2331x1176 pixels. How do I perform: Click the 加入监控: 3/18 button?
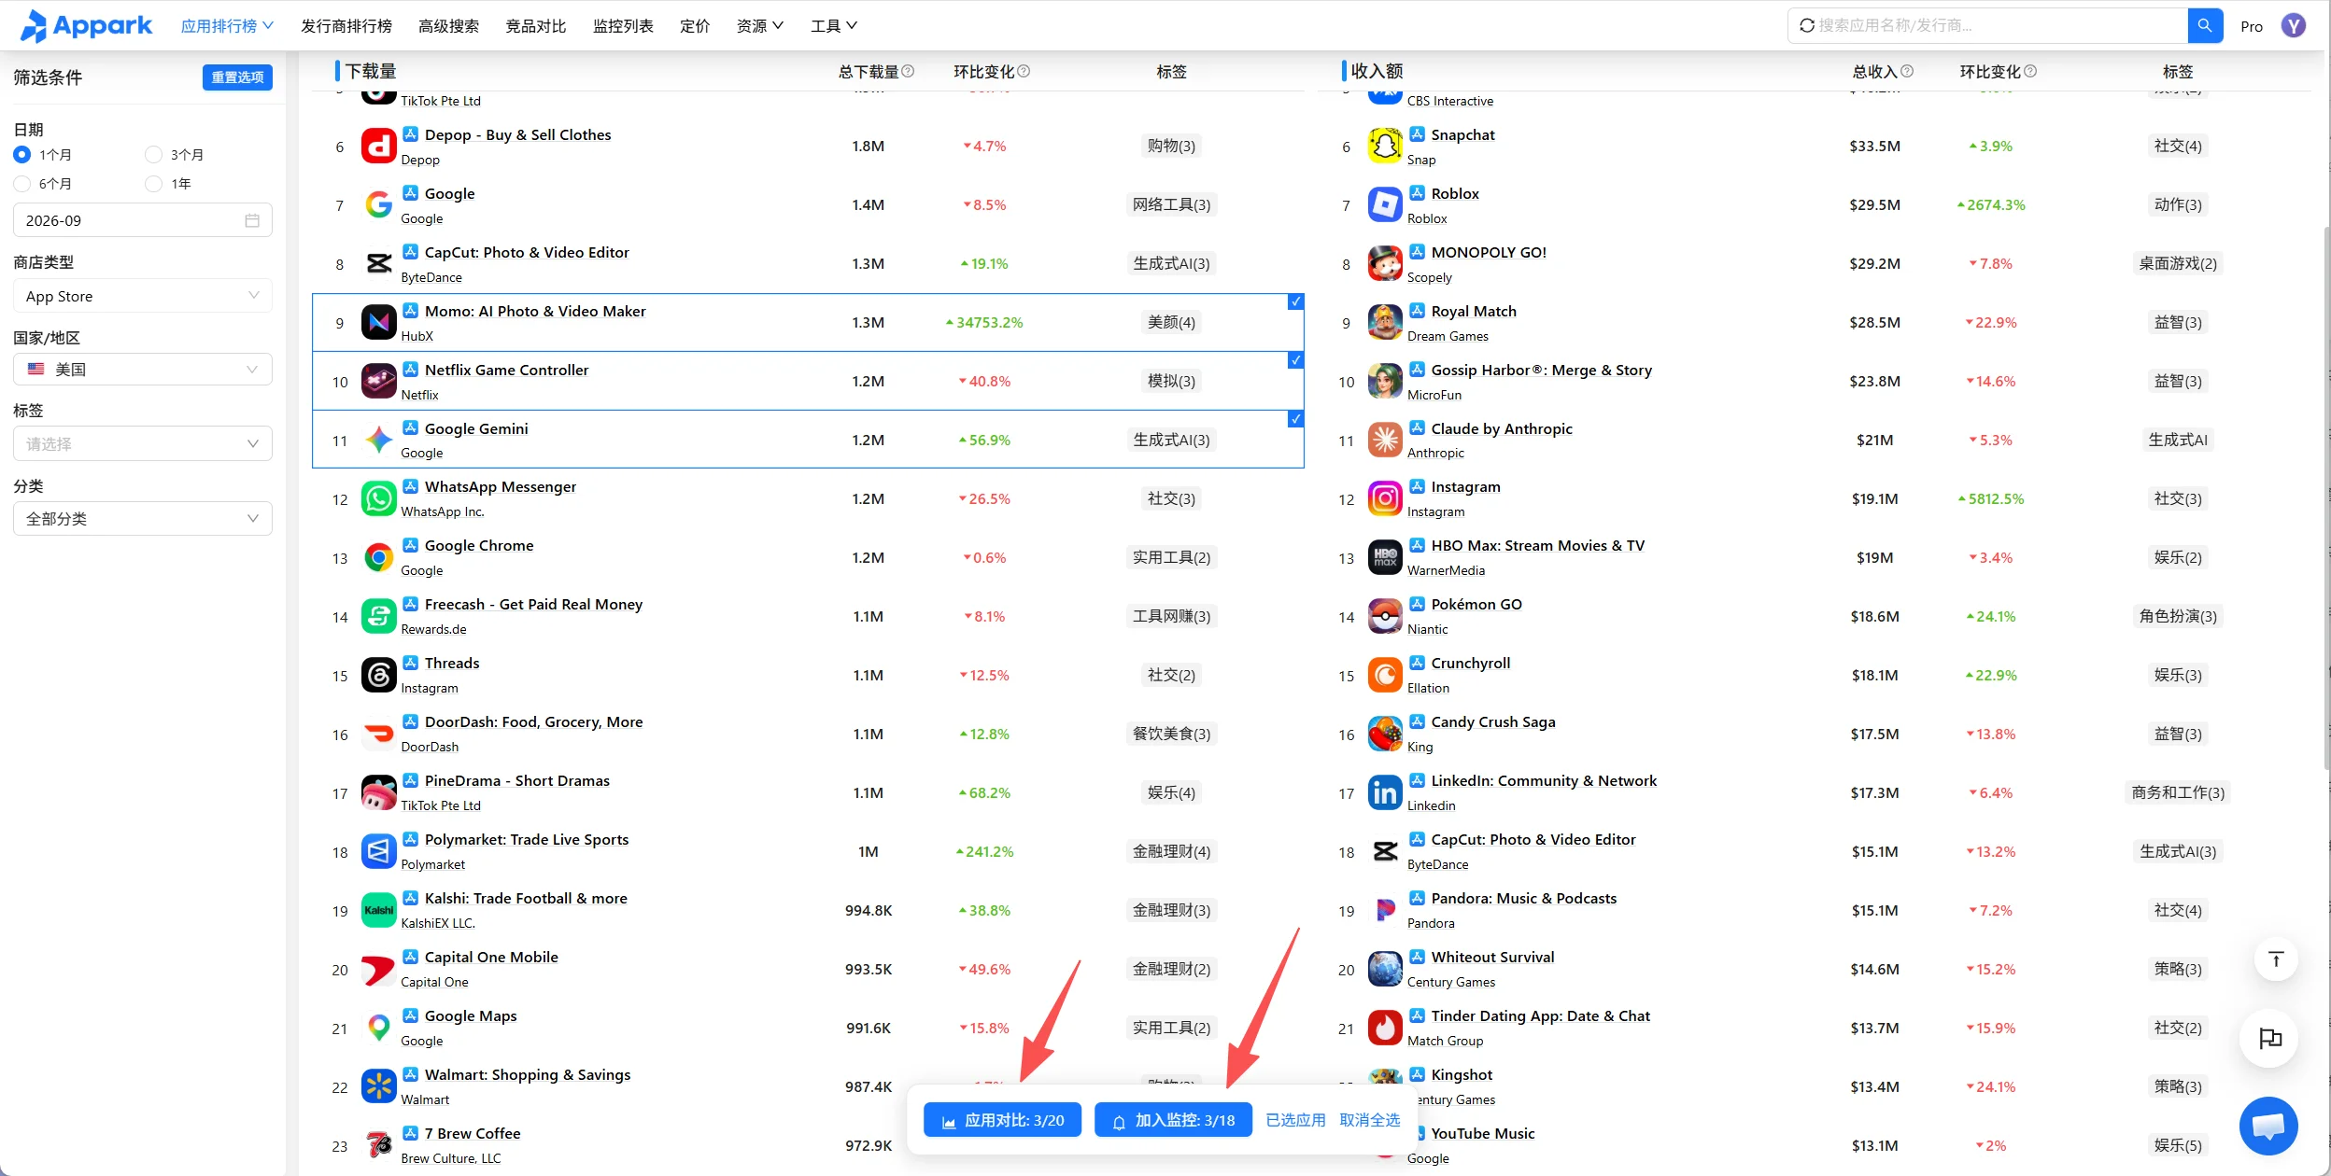pos(1173,1120)
